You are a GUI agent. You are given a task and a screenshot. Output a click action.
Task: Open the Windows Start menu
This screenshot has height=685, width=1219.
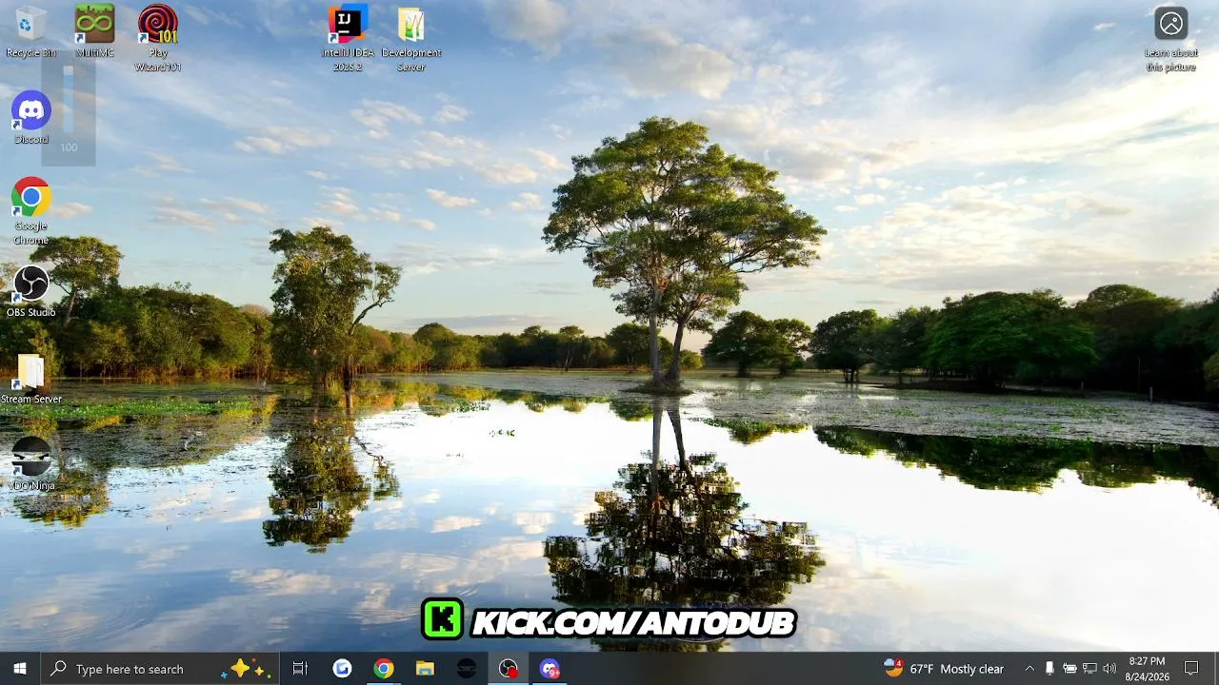(20, 669)
